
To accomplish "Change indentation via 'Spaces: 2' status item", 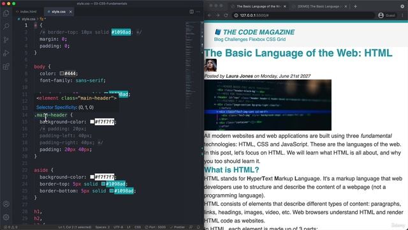I will click(x=102, y=227).
